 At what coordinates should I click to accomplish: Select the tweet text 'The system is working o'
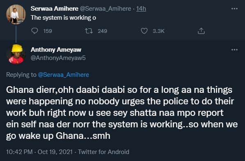63,18
